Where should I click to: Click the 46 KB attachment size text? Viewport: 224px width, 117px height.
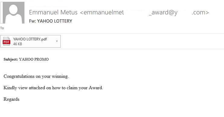pos(18,44)
